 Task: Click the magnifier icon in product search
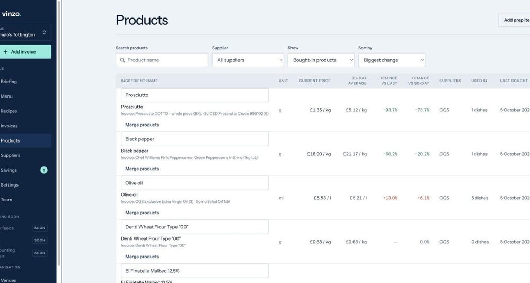(x=122, y=60)
